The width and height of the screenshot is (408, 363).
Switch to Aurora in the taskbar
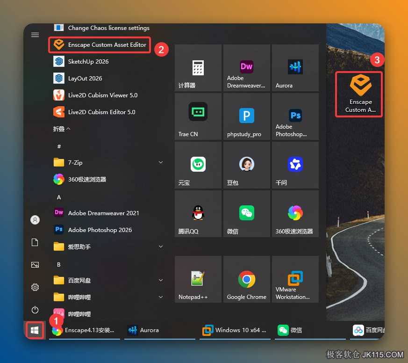click(x=159, y=330)
